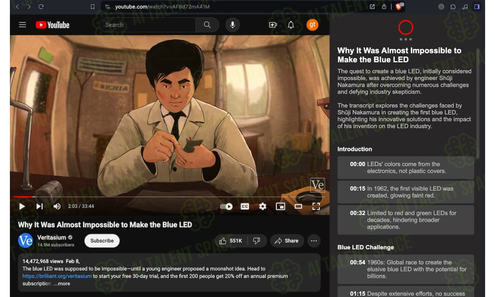Reload the YouTube page
The image size is (495, 297).
coord(41,6)
